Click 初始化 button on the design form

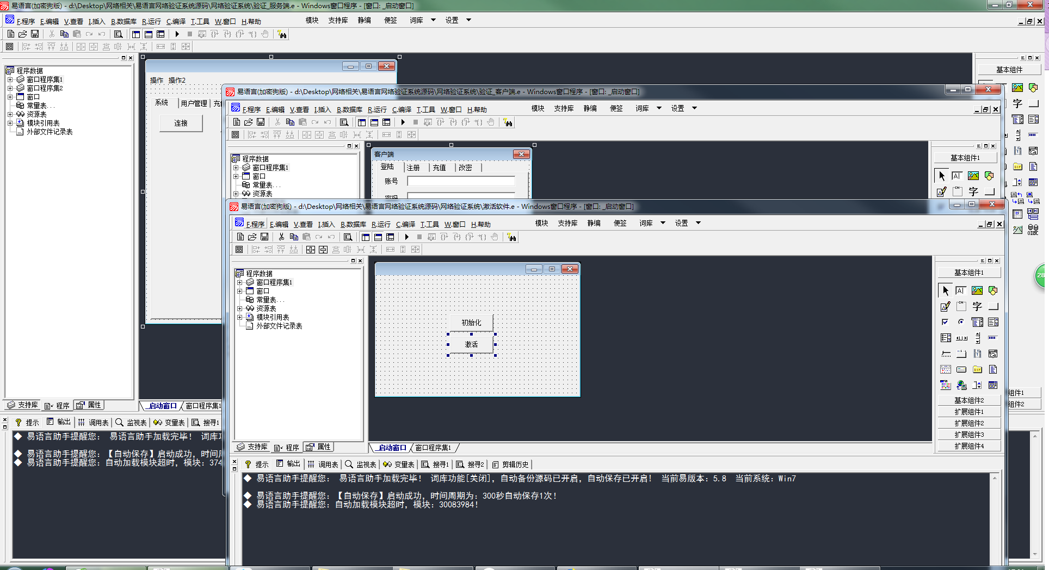471,323
